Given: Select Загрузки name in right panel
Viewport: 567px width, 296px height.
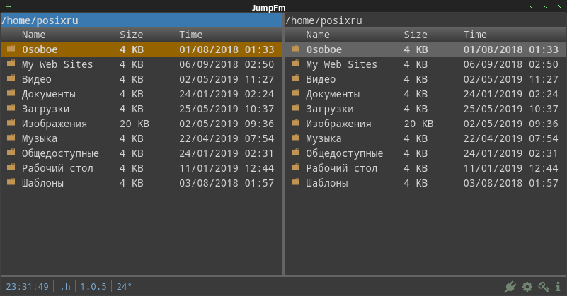Looking at the screenshot, I should [x=330, y=109].
